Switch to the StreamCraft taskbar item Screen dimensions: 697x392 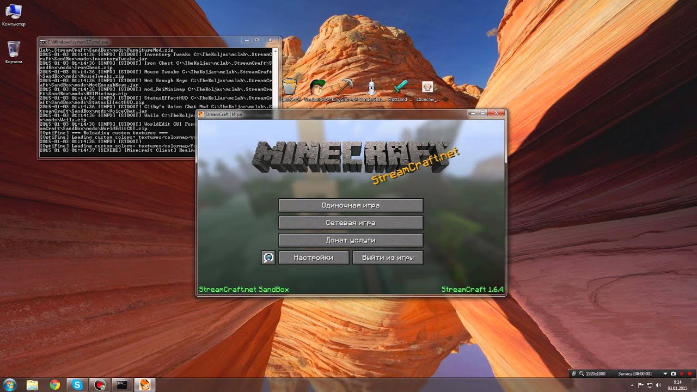pos(145,384)
